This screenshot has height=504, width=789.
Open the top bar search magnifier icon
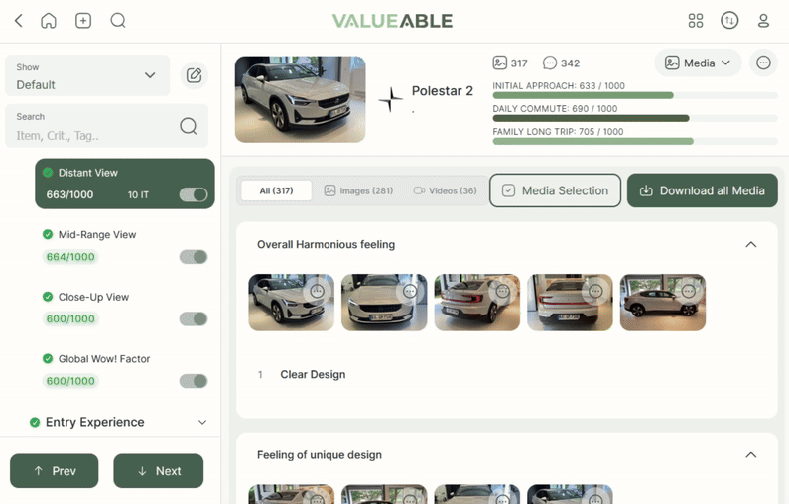click(x=118, y=21)
